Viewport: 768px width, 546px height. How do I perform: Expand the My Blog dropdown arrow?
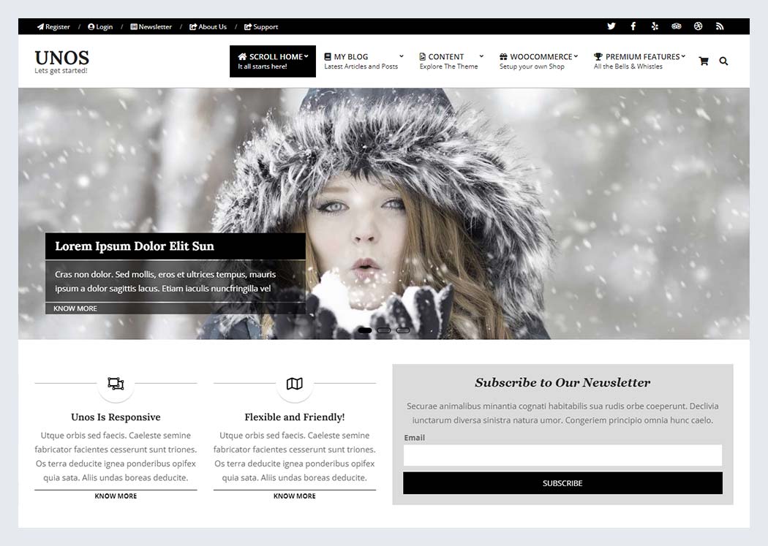(401, 56)
